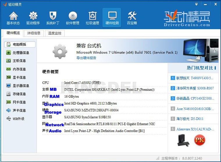Open the 百宝箱 tools icon
Image resolution: width=221 pixels, height=162 pixels.
click(132, 18)
